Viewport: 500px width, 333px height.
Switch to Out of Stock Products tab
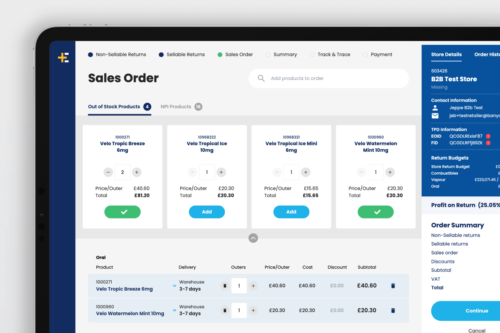coord(119,107)
